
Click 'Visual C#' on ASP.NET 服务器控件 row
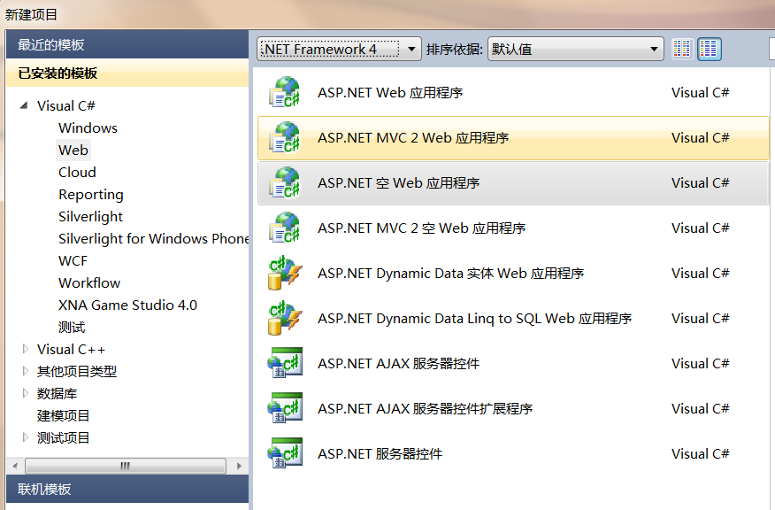click(x=701, y=453)
